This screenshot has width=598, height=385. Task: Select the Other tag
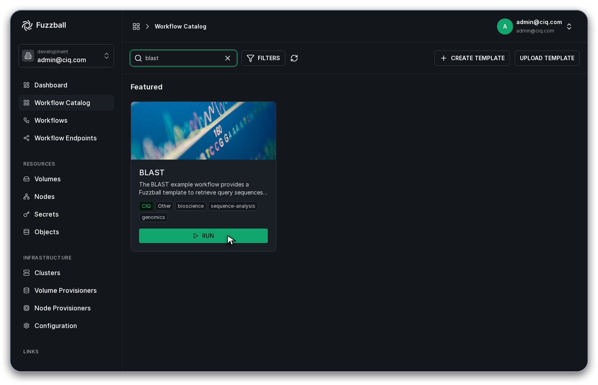[164, 206]
